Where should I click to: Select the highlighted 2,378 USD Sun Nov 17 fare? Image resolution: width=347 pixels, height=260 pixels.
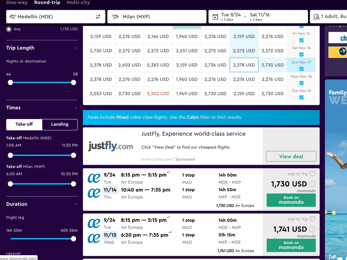pos(244,65)
